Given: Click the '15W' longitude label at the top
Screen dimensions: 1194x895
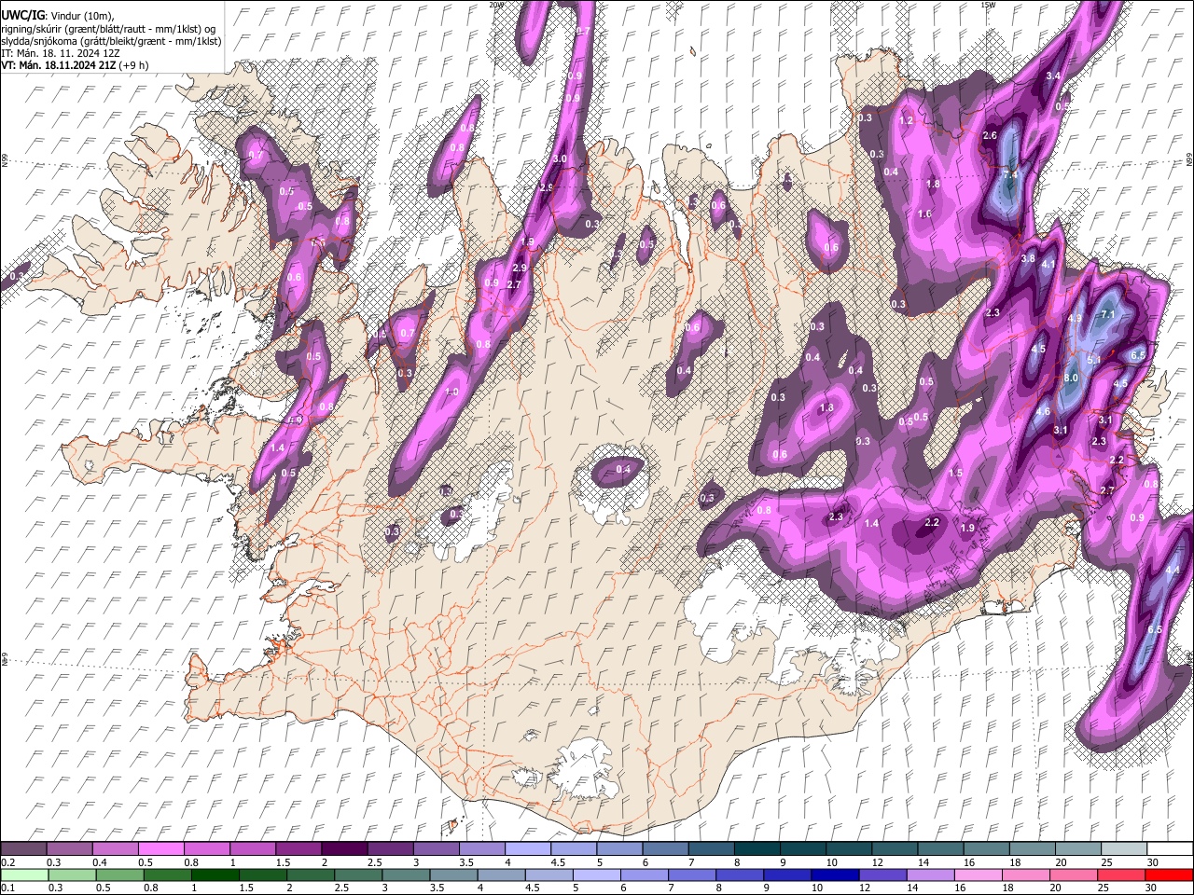Looking at the screenshot, I should (x=988, y=5).
